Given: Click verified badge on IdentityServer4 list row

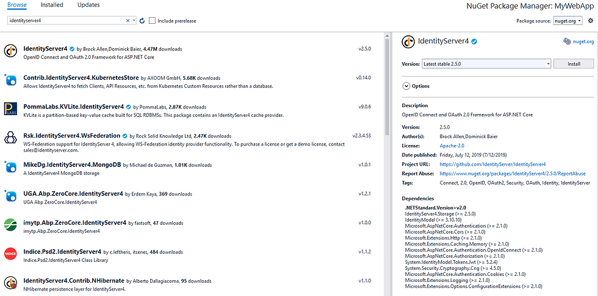Looking at the screenshot, I should click(72, 49).
